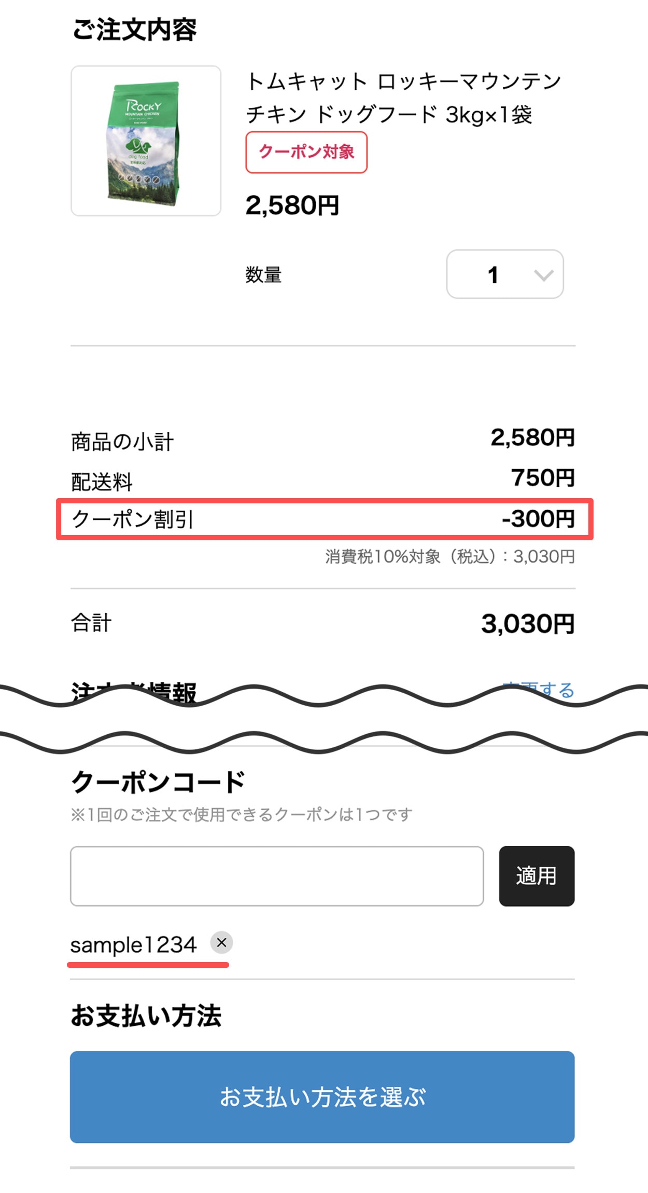Screen dimensions: 648x1193
Task: Click the 数量 quantity label
Action: point(263,275)
